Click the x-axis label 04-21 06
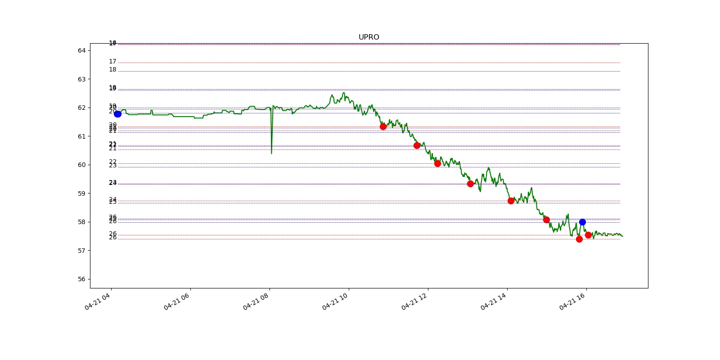The height and width of the screenshot is (360, 720). coord(177,301)
